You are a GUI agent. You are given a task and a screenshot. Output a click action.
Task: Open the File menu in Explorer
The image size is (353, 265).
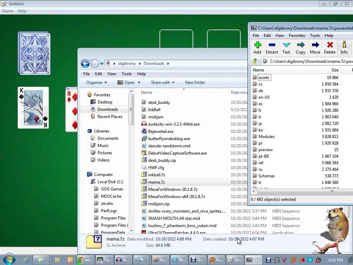[x=87, y=74]
